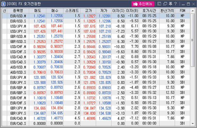
Task: Open help with the question mark icon
Action: point(175,4)
